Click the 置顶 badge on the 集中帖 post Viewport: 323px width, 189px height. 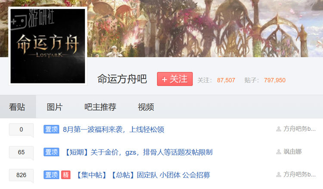tap(51, 175)
